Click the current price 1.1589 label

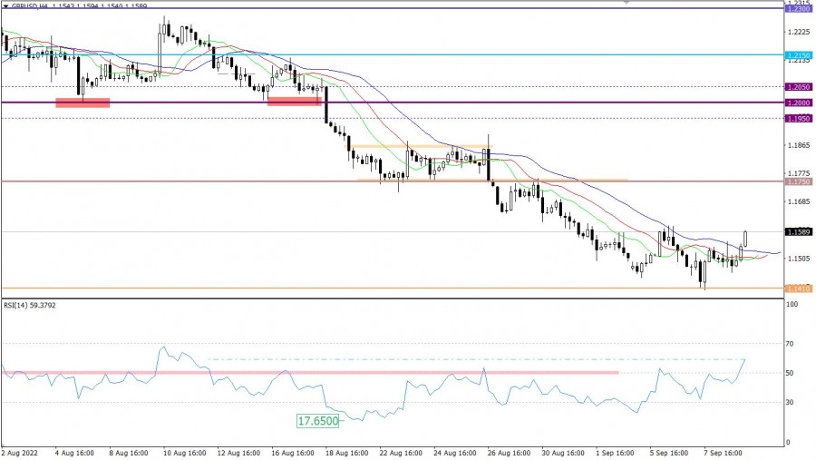(x=799, y=231)
